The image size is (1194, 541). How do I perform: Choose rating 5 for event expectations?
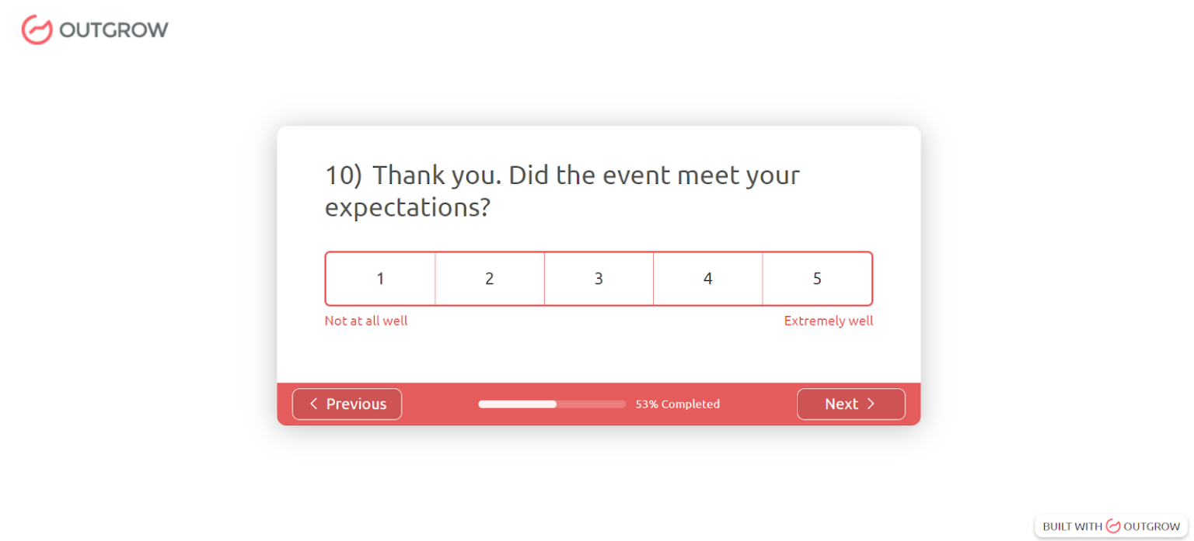click(x=817, y=279)
